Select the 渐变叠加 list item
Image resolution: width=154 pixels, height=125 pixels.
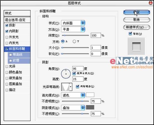click(x=17, y=78)
